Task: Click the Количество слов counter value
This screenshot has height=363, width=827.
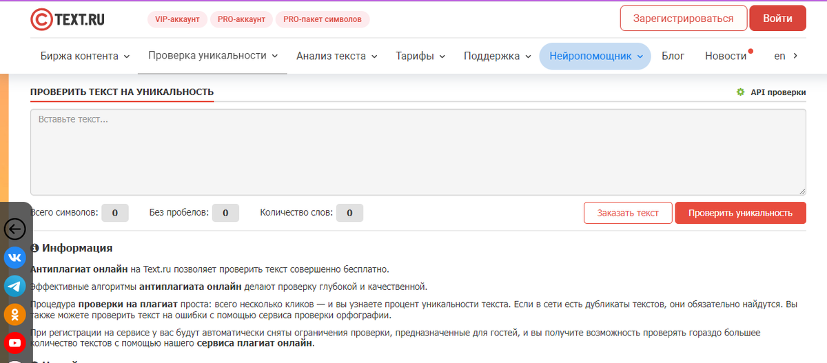Action: (349, 213)
